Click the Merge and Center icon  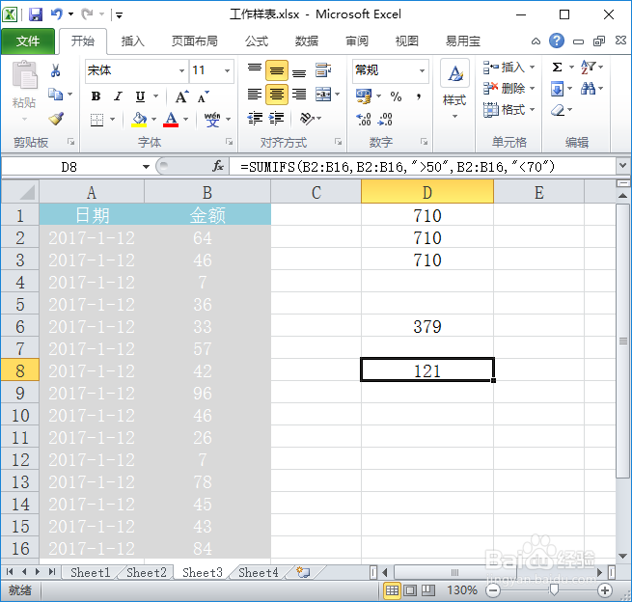click(323, 95)
